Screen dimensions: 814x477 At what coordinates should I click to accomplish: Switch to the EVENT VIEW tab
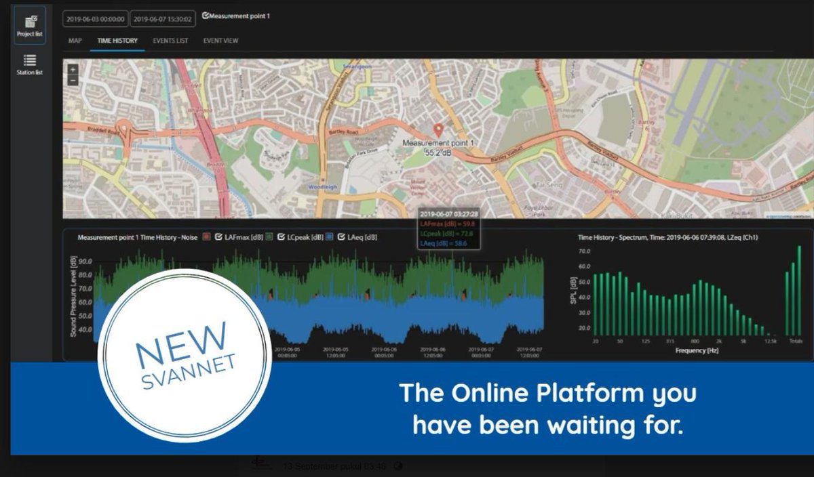coord(222,41)
